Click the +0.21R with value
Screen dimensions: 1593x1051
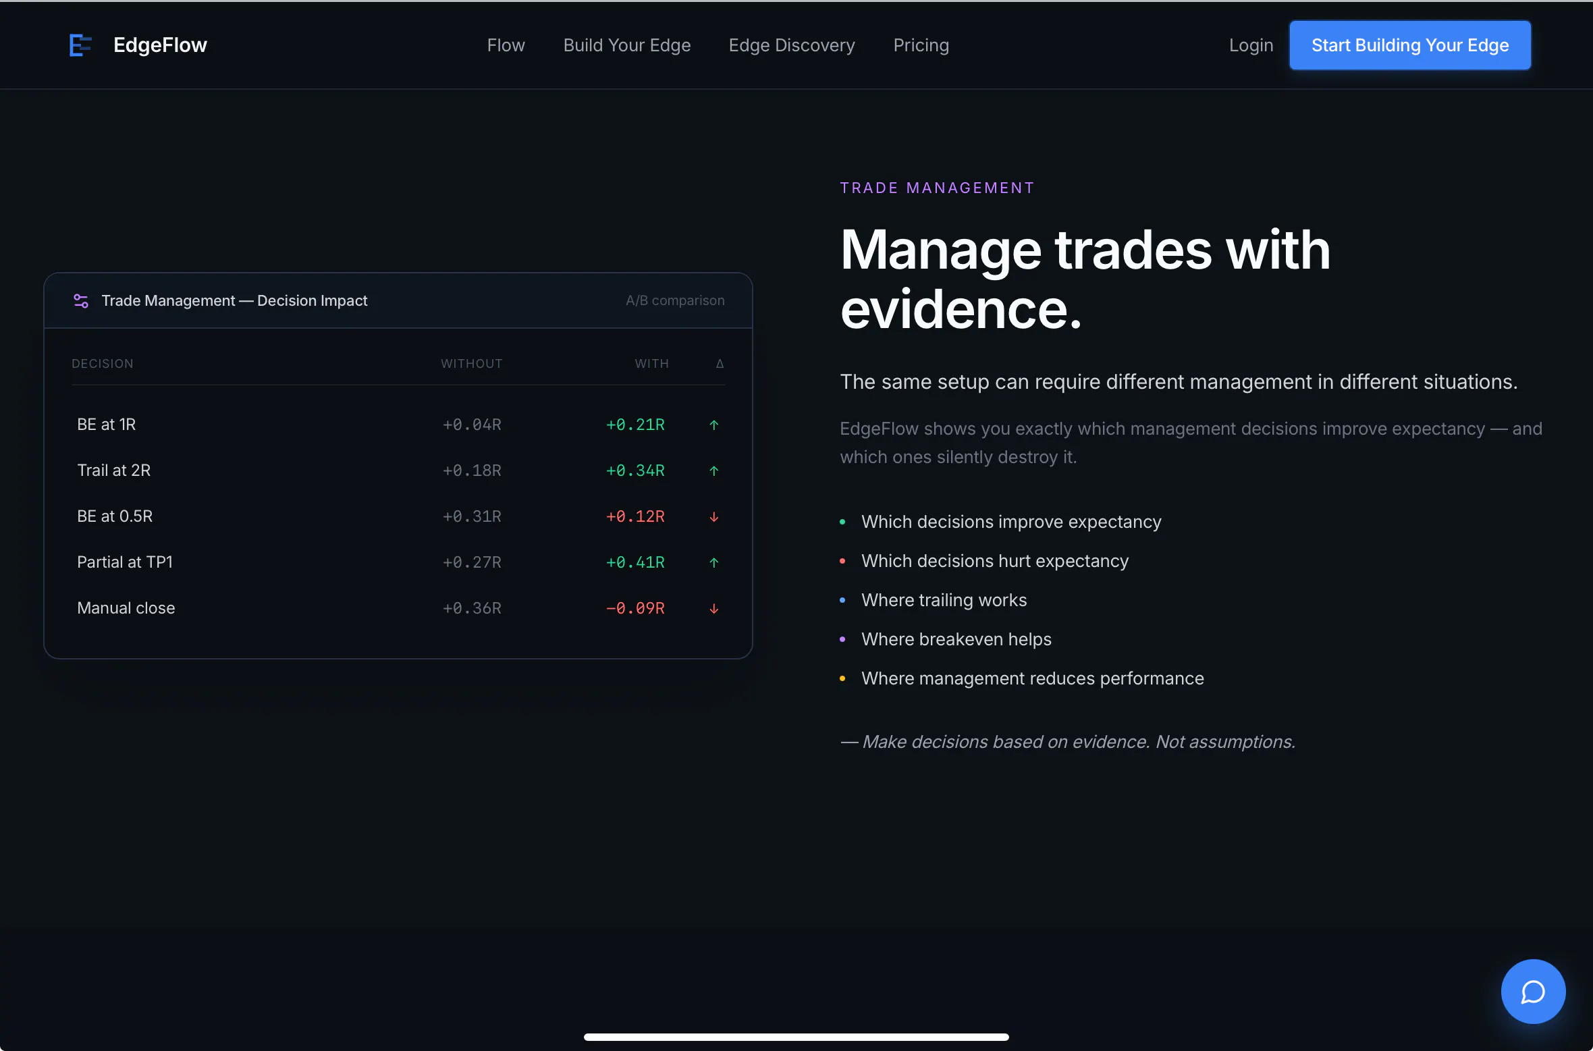coord(635,425)
